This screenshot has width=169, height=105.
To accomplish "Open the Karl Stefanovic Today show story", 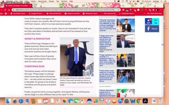I will click(106, 42).
